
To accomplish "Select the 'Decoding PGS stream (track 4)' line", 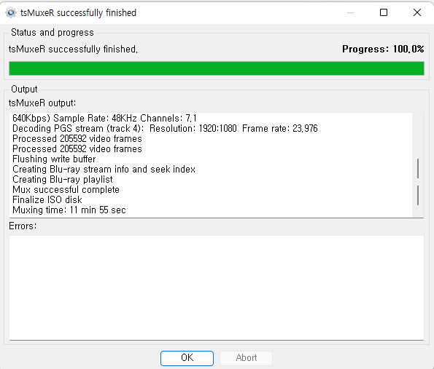I will coord(165,128).
